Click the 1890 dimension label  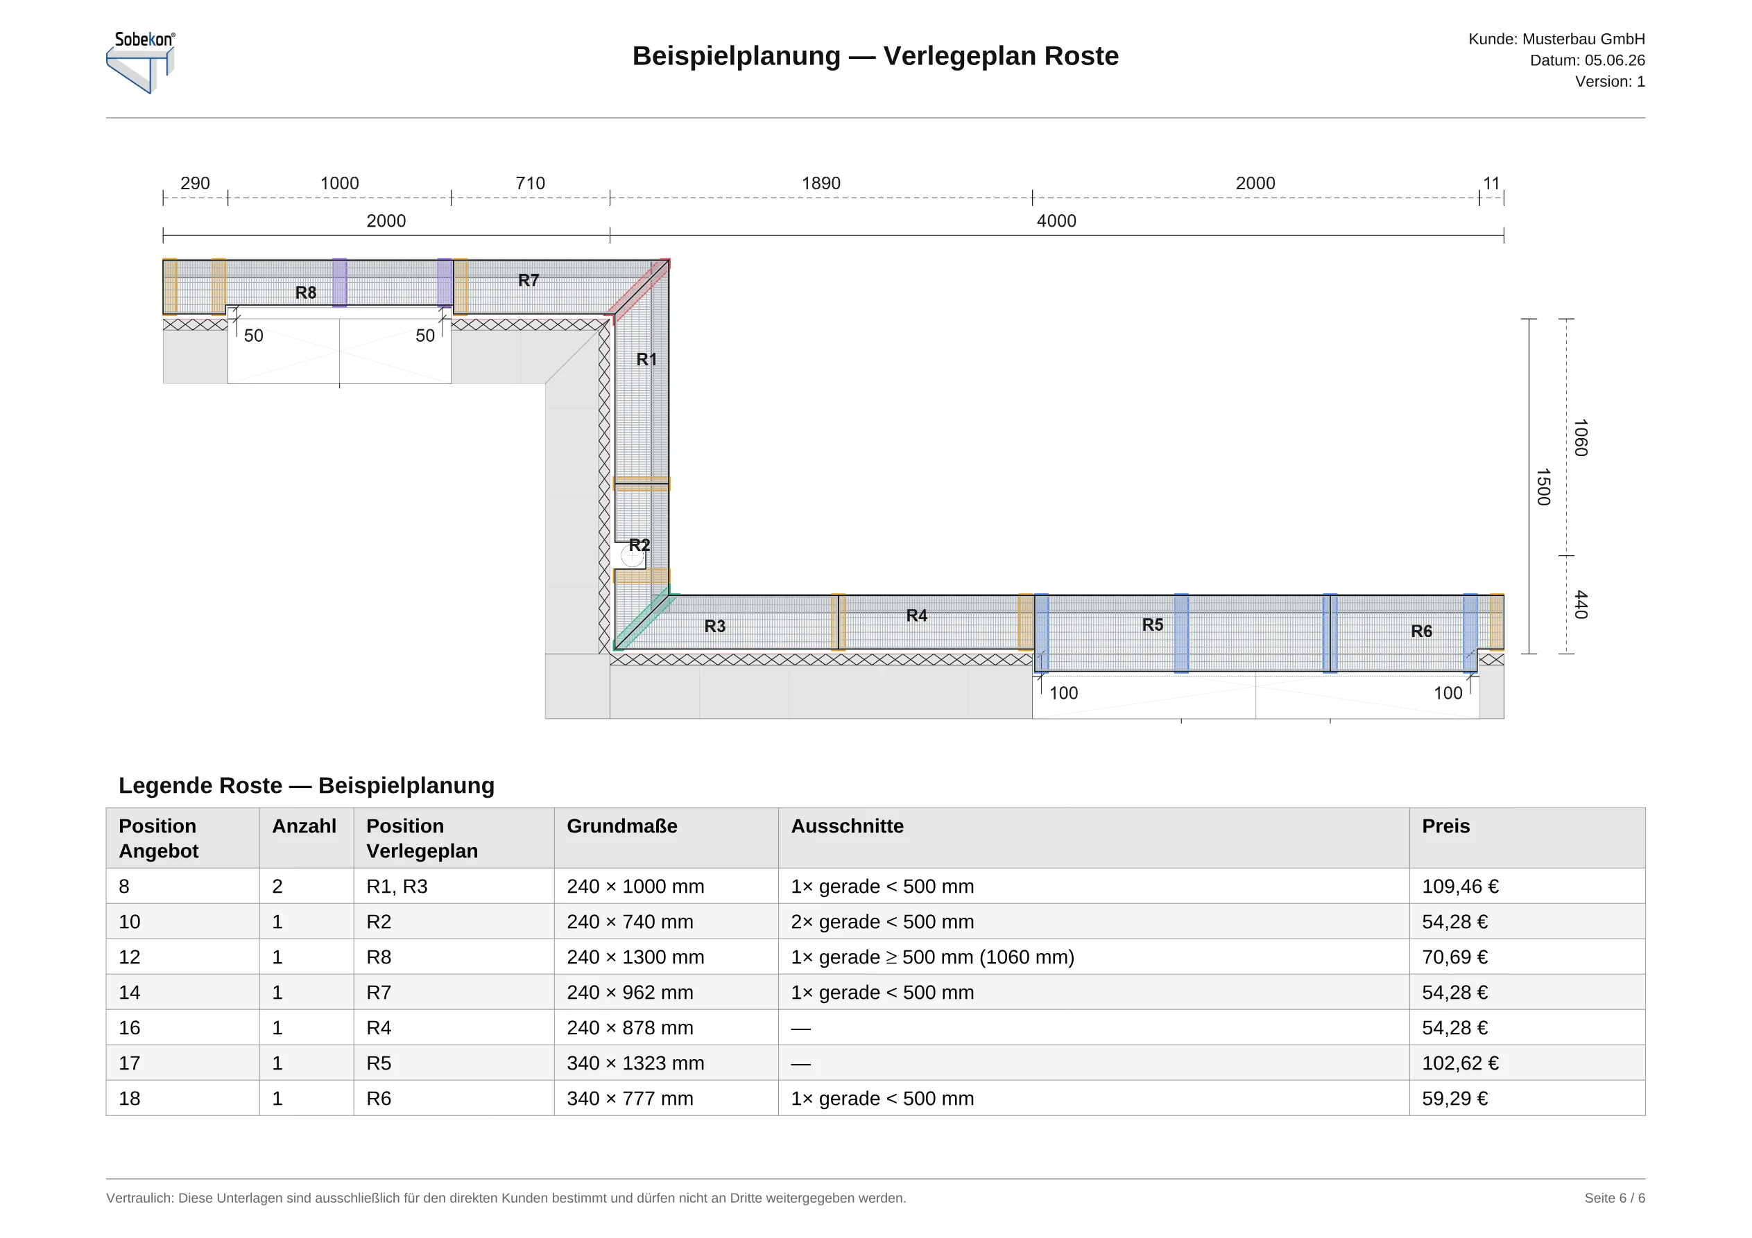[x=821, y=183]
